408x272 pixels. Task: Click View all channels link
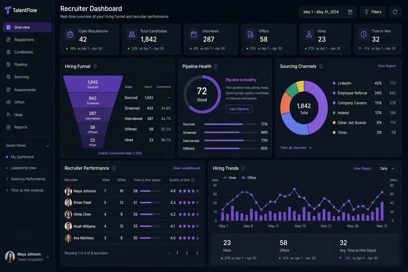tap(296, 148)
